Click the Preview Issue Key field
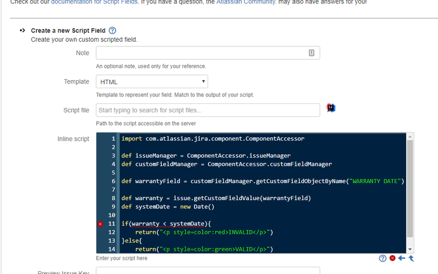The image size is (438, 274). (x=208, y=271)
